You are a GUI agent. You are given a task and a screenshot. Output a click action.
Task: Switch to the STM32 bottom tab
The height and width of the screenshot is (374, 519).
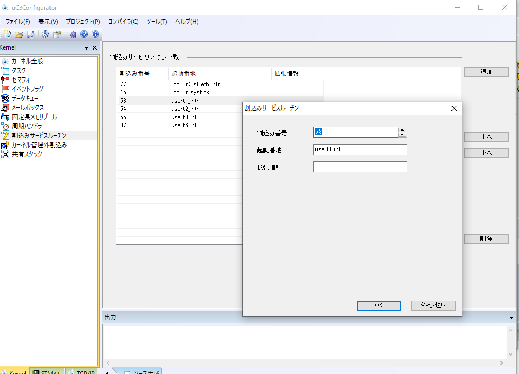coord(47,371)
